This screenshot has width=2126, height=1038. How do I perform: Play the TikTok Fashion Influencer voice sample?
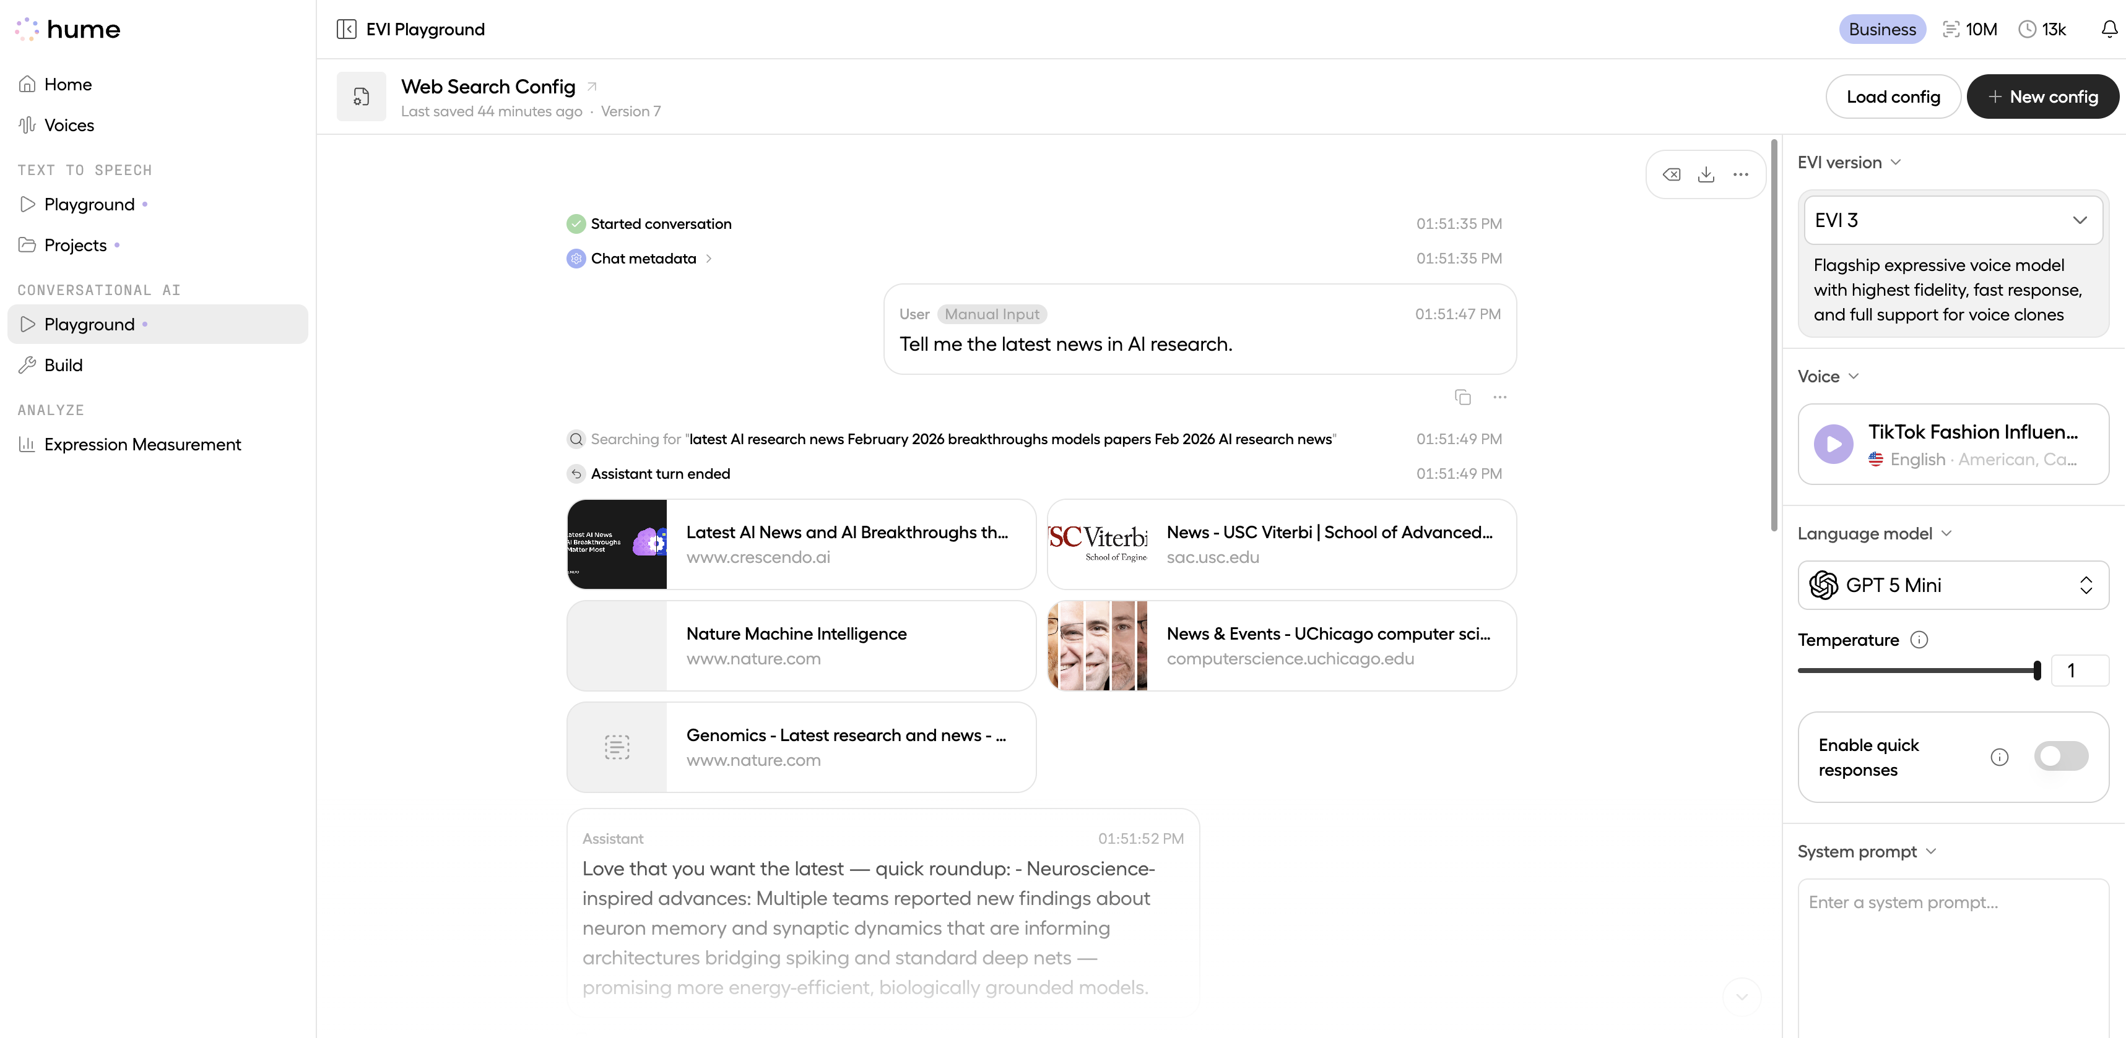tap(1833, 444)
